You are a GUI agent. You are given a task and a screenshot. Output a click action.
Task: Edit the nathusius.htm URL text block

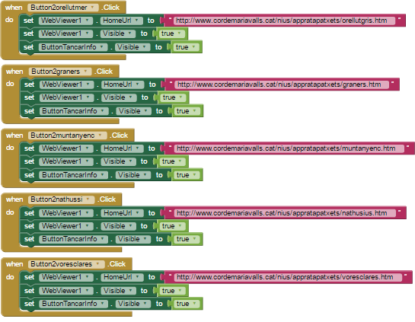(285, 213)
